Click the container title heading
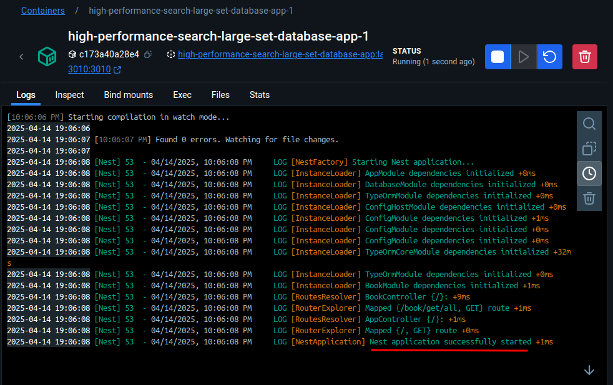613x385 pixels. click(x=218, y=36)
